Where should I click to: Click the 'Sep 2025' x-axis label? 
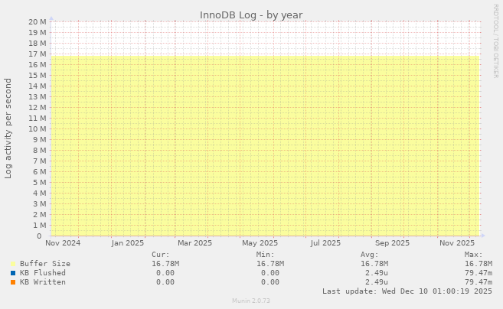(x=392, y=243)
